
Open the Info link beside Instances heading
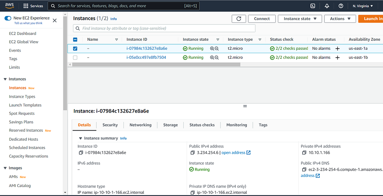click(x=114, y=19)
